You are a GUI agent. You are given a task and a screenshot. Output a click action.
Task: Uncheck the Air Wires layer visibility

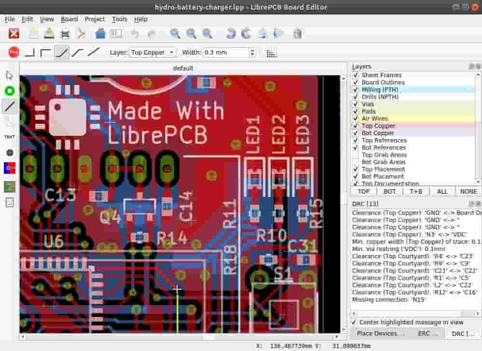pyautogui.click(x=355, y=118)
